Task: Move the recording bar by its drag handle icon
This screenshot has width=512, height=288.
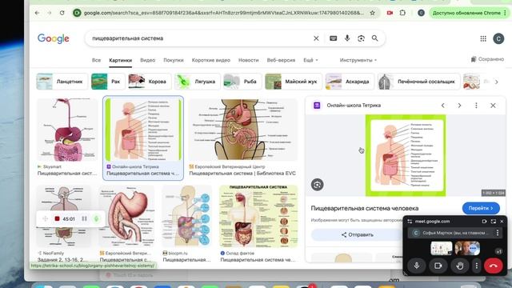Action: (x=45, y=218)
